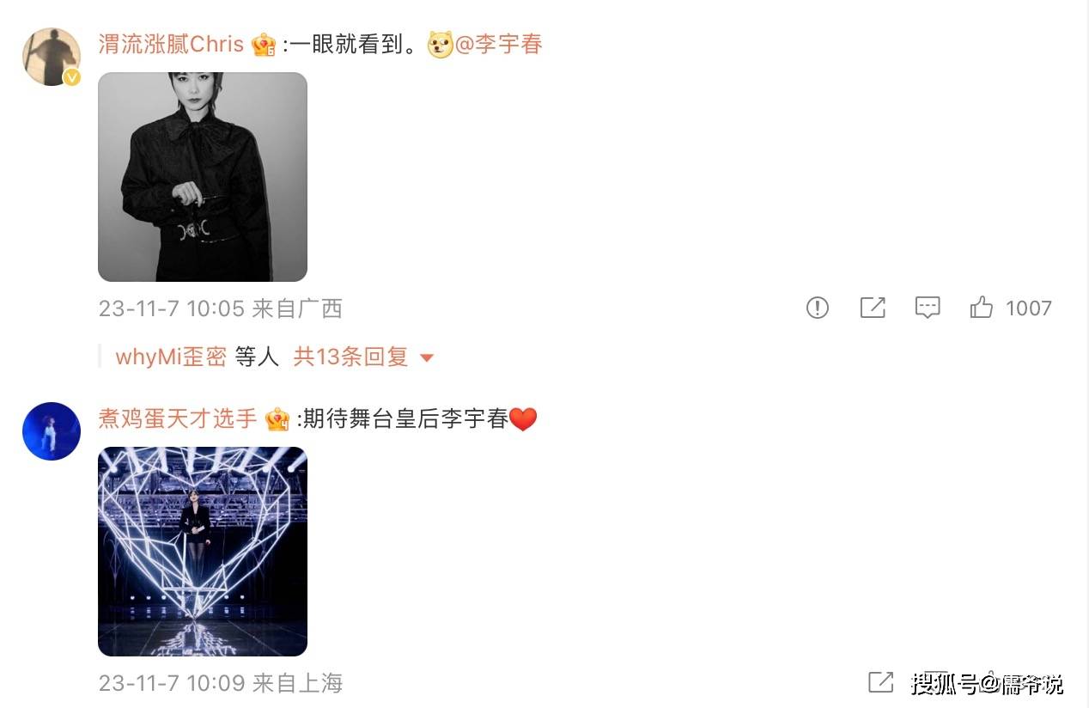
Task: Open the black-and-white portrait photo thumbnail
Action: (203, 177)
